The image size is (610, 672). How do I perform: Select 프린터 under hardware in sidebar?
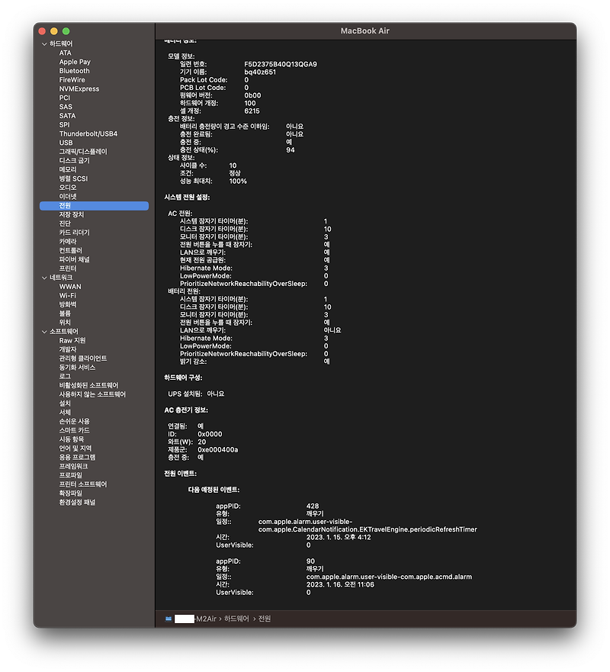[68, 268]
